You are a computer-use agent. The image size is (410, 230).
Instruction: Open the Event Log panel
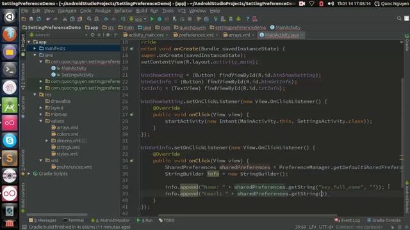click(x=347, y=220)
